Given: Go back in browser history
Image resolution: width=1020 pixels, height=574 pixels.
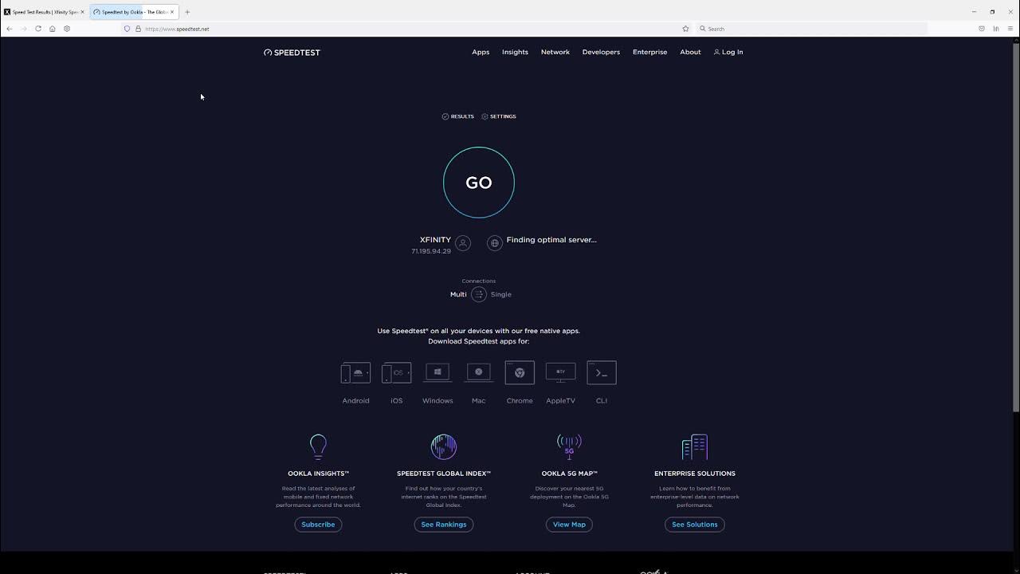Looking at the screenshot, I should tap(9, 29).
